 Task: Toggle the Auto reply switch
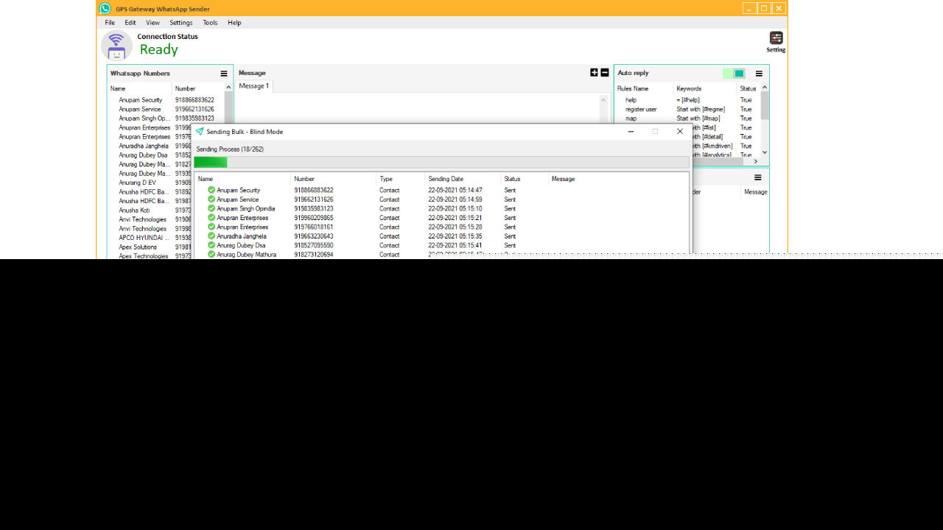pyautogui.click(x=735, y=74)
